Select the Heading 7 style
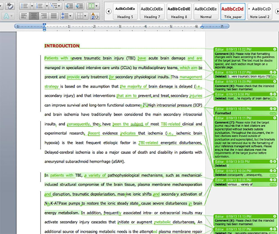 [x=152, y=11]
